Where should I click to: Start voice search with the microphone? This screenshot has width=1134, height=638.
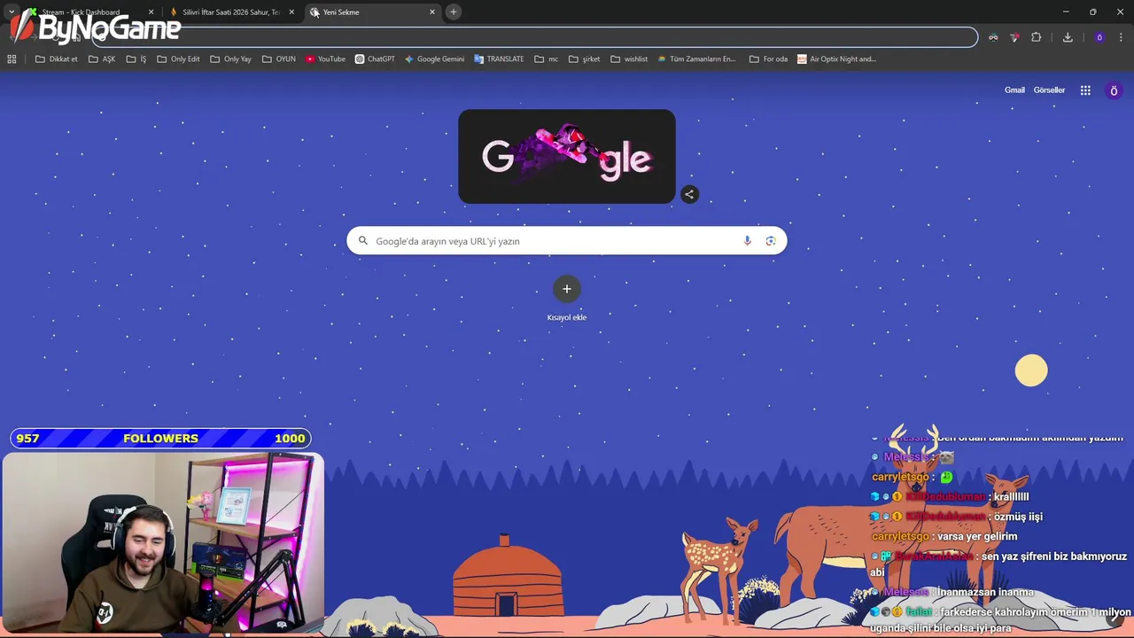[747, 241]
